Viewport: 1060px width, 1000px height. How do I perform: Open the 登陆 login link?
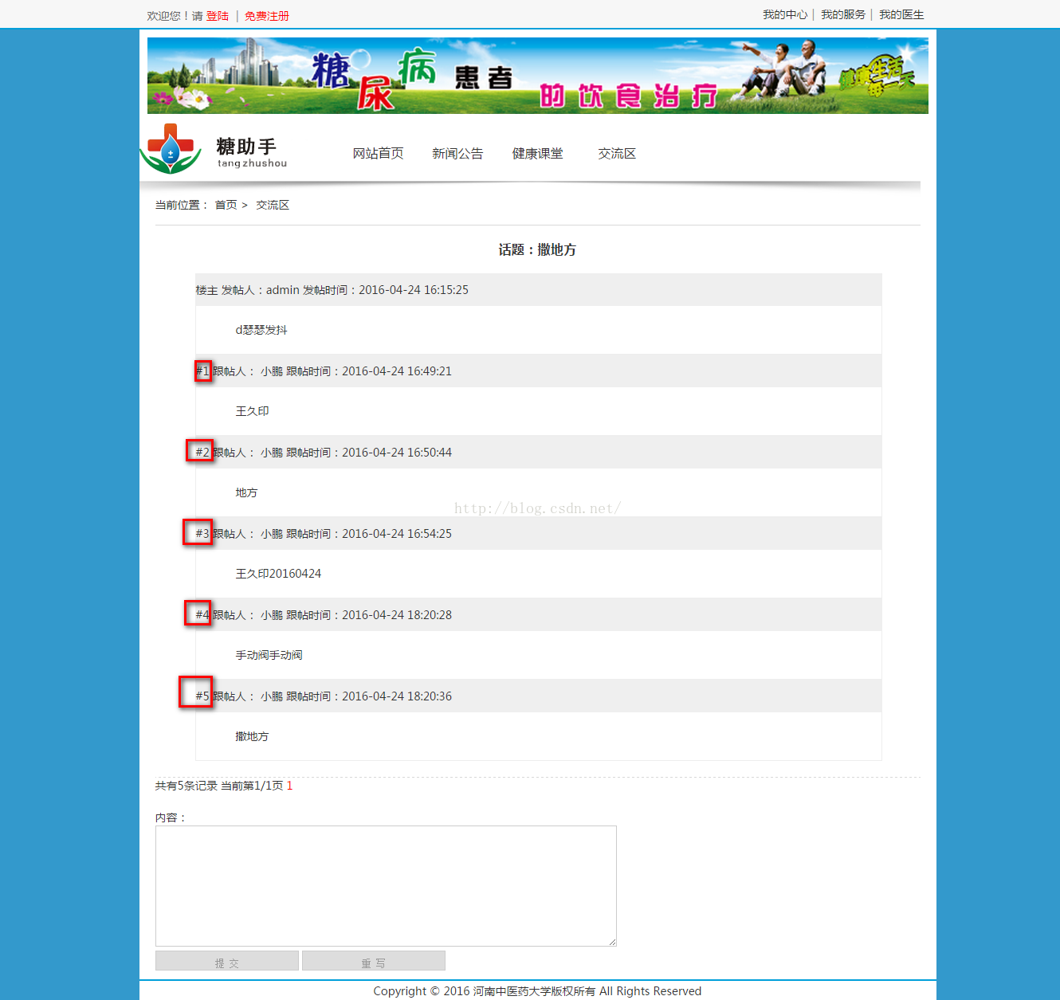click(218, 16)
